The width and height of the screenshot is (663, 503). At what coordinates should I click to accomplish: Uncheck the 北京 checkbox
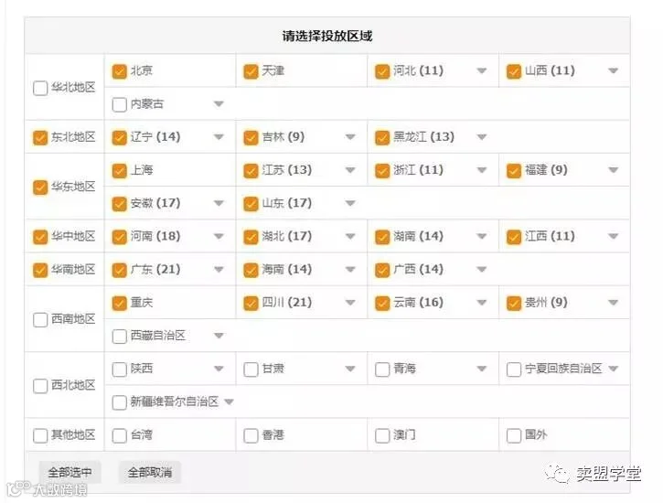coord(119,71)
